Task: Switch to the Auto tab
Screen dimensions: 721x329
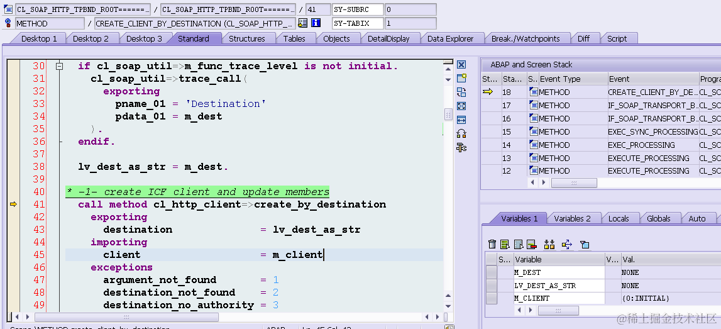Action: [x=696, y=218]
